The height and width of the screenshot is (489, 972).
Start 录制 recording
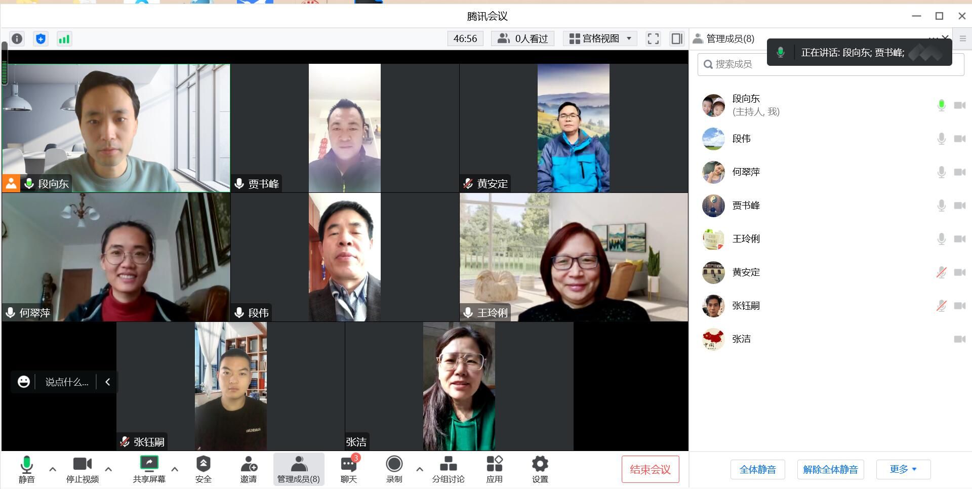coord(394,469)
